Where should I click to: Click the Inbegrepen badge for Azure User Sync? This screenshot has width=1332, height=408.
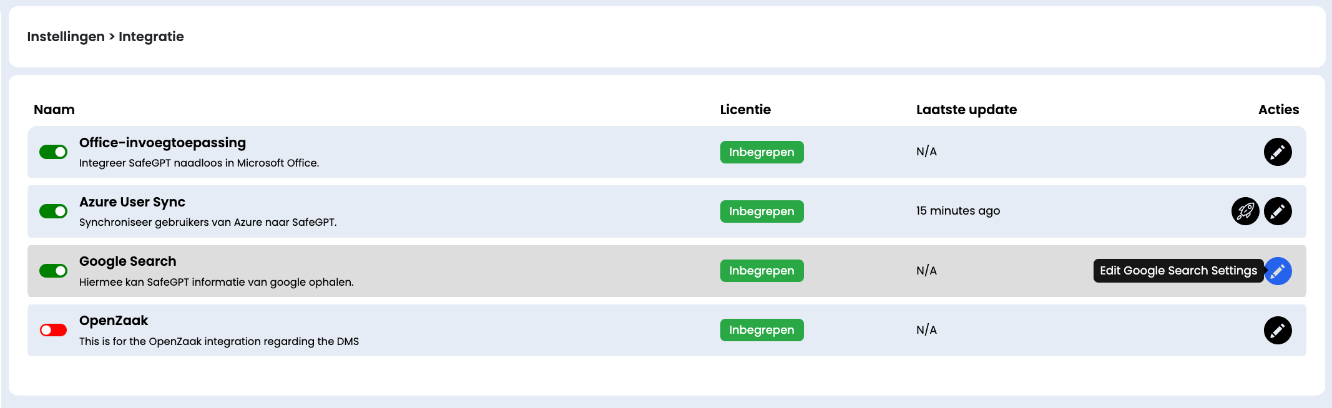761,211
